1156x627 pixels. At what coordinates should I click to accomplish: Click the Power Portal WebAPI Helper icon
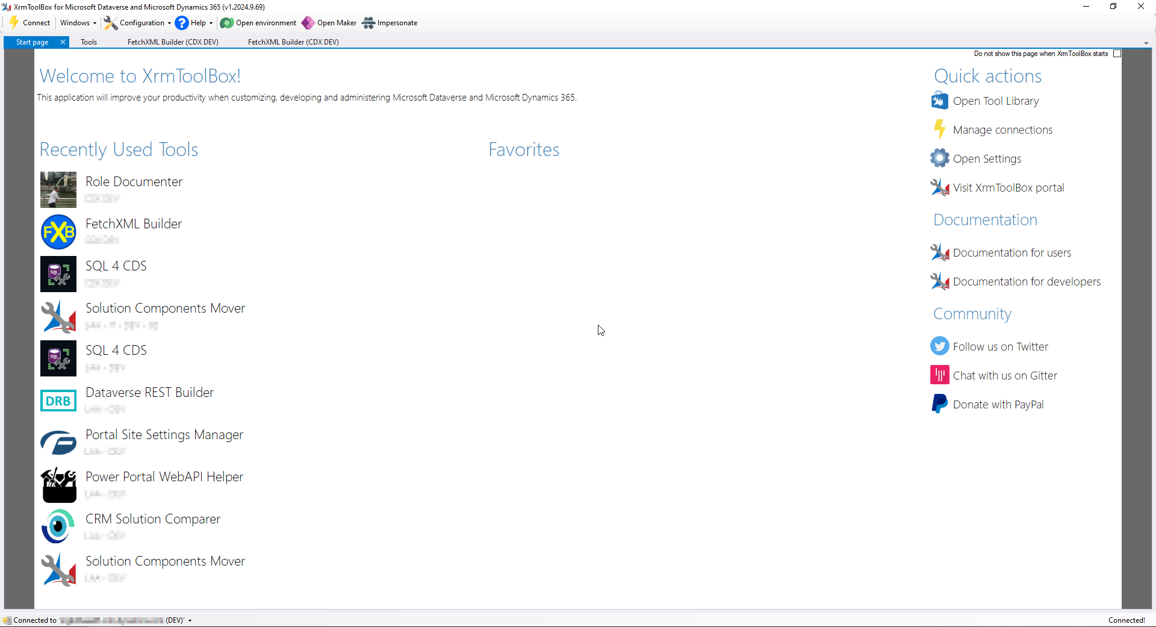tap(58, 485)
